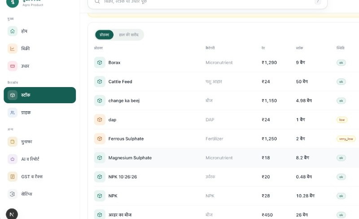Click the कैटेगरी column header

(210, 48)
